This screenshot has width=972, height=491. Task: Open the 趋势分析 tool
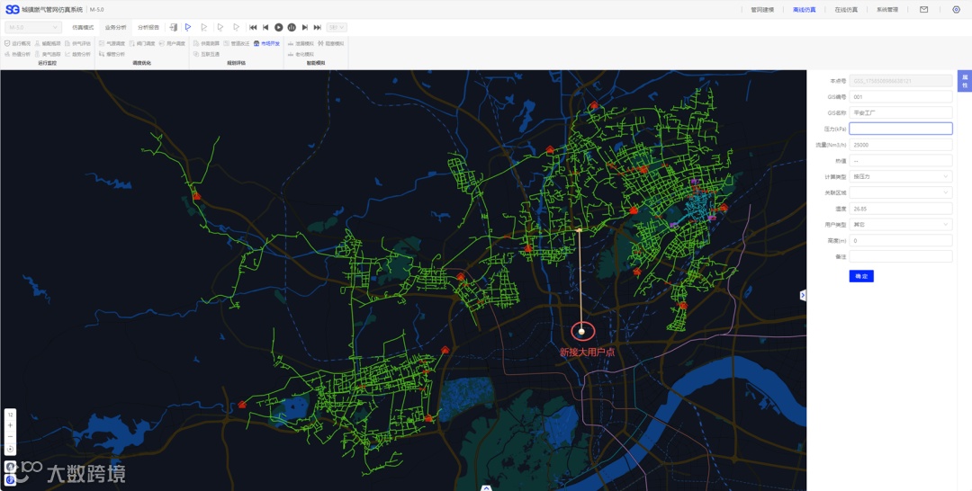click(77, 55)
